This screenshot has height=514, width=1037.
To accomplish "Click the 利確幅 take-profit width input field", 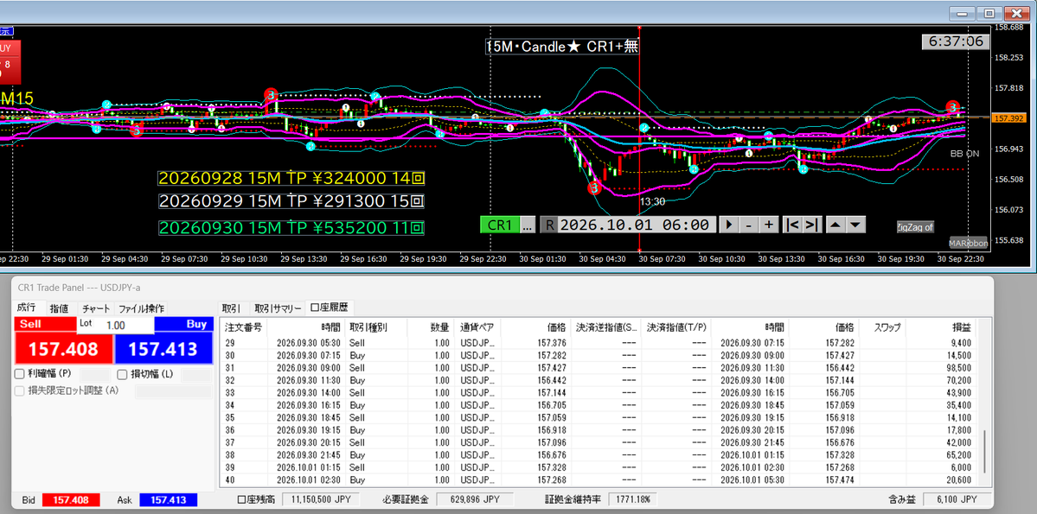I will [x=95, y=375].
